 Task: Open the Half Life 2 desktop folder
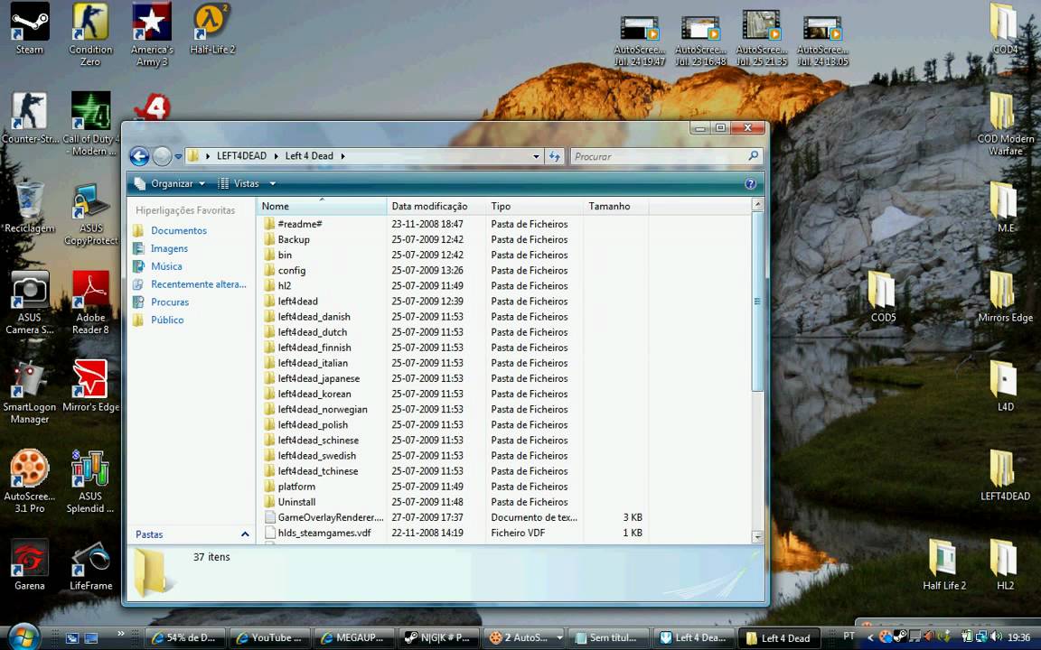tap(944, 565)
